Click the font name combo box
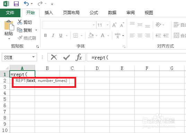Viewport: 186px width, 133px height. [x=69, y=25]
